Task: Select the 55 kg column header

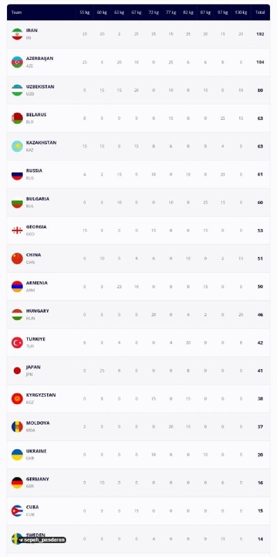Action: [84, 13]
